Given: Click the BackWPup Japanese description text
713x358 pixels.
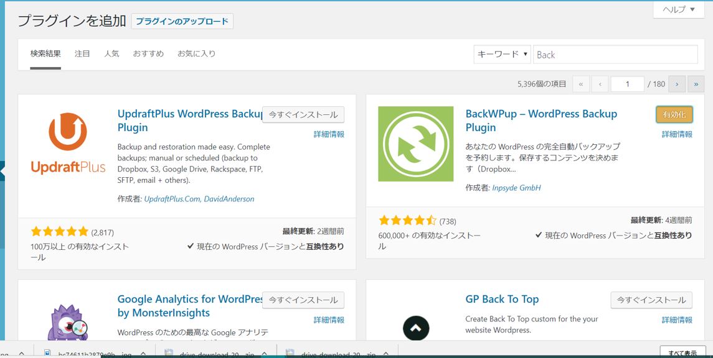Looking at the screenshot, I should pyautogui.click(x=542, y=158).
